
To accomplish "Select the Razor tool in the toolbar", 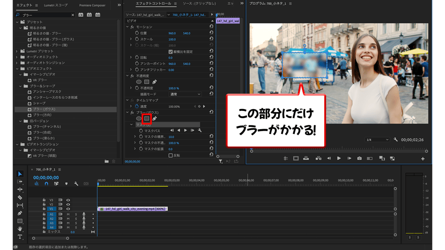I will (20, 198).
